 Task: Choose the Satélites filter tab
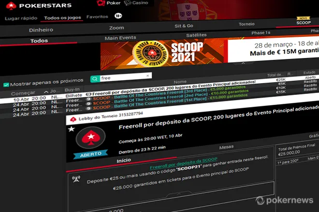click(196, 35)
